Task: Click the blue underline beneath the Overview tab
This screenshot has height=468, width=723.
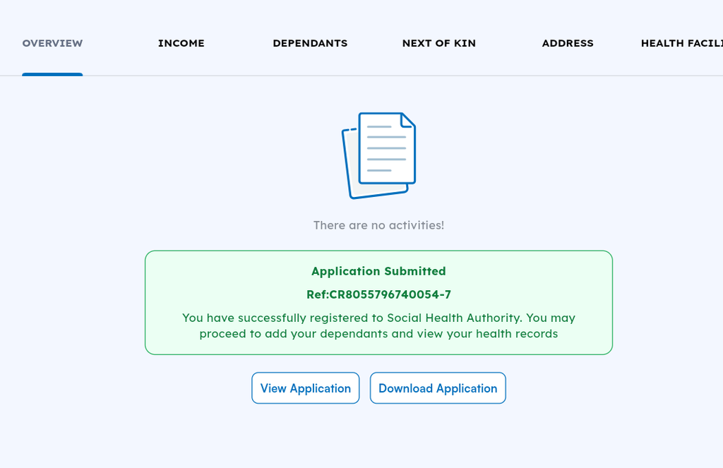Action: (x=52, y=74)
